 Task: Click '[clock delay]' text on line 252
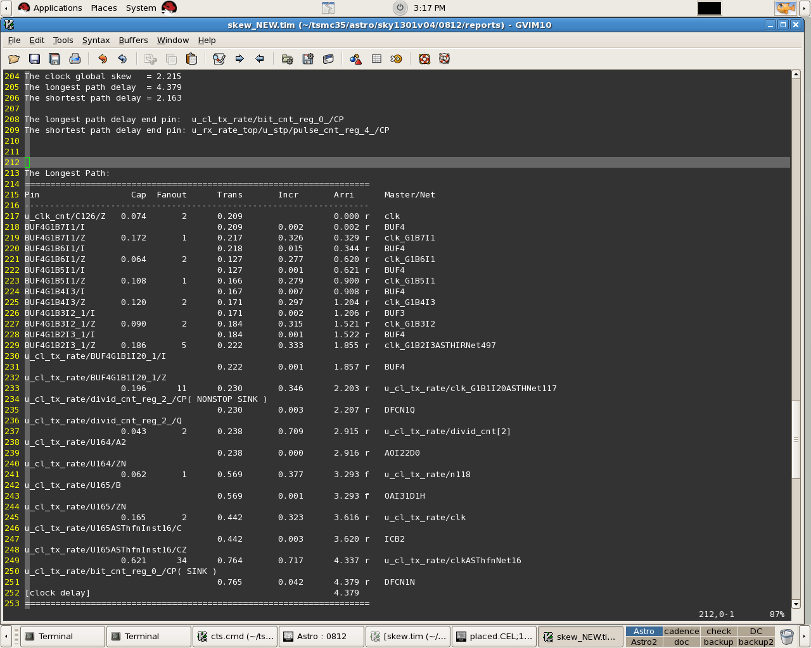57,592
